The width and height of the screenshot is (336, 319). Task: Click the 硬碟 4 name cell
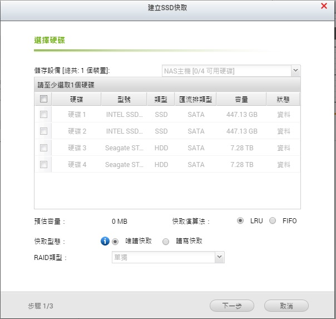click(77, 165)
